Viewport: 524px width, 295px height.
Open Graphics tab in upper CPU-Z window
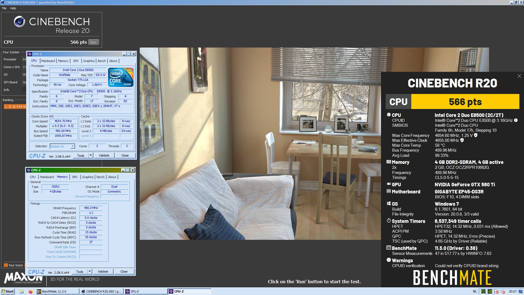point(89,61)
